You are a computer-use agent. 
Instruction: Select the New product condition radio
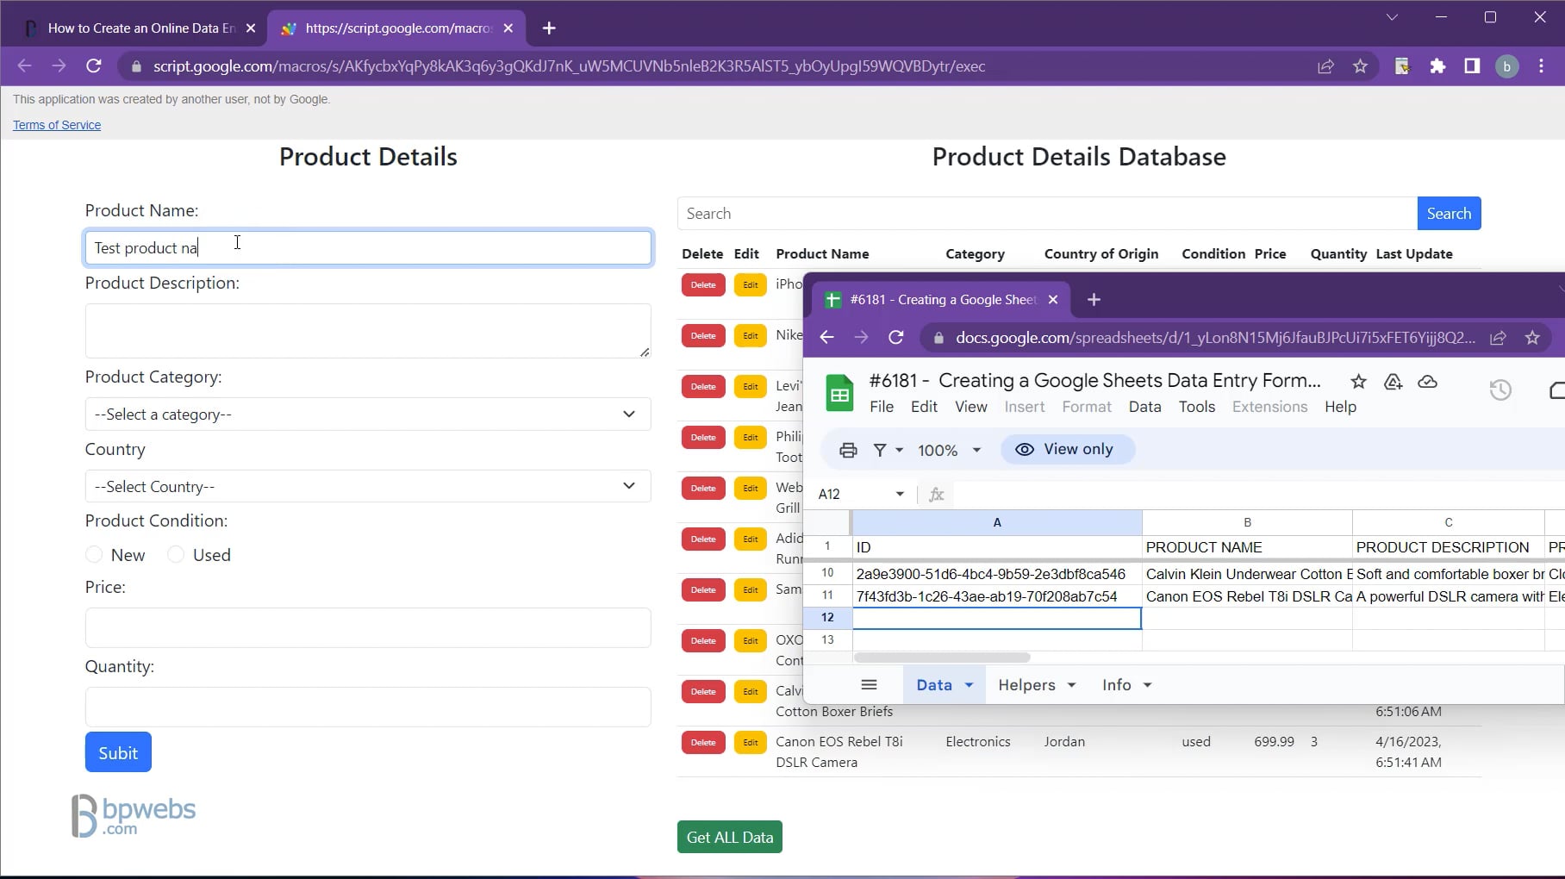(x=94, y=555)
